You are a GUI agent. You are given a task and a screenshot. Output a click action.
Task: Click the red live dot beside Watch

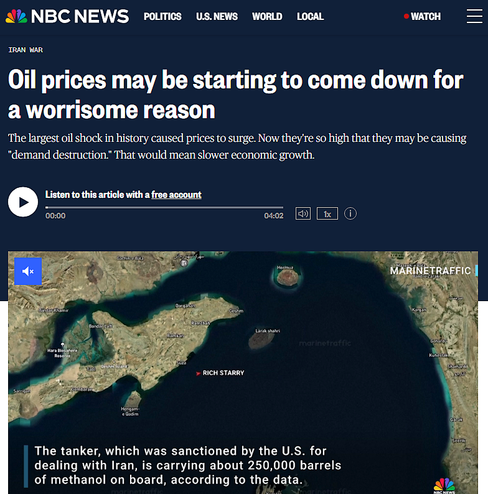(406, 16)
